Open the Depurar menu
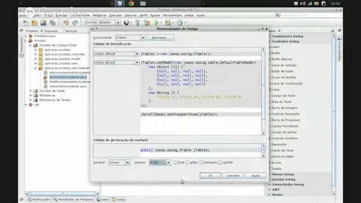This screenshot has height=203, width=361. coord(130,15)
